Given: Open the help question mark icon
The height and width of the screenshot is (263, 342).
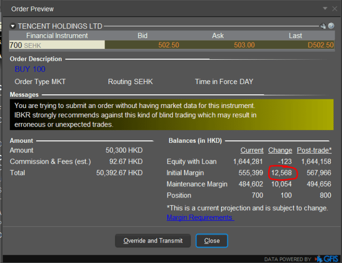Looking at the screenshot, I should (x=331, y=26).
